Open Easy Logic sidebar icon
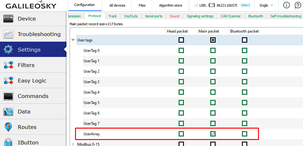Image resolution: width=303 pixels, height=146 pixels. pos(9,81)
